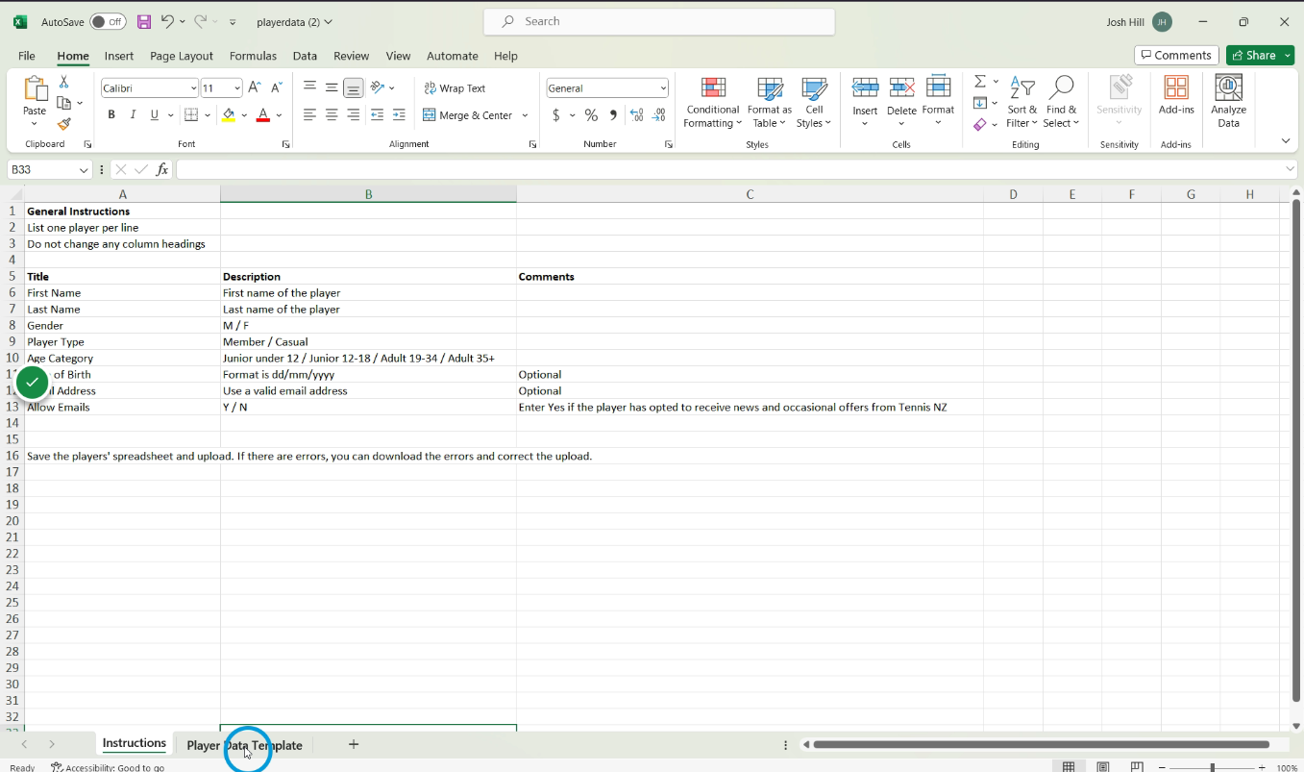Image resolution: width=1304 pixels, height=772 pixels.
Task: Click the green Share button
Action: pyautogui.click(x=1260, y=55)
